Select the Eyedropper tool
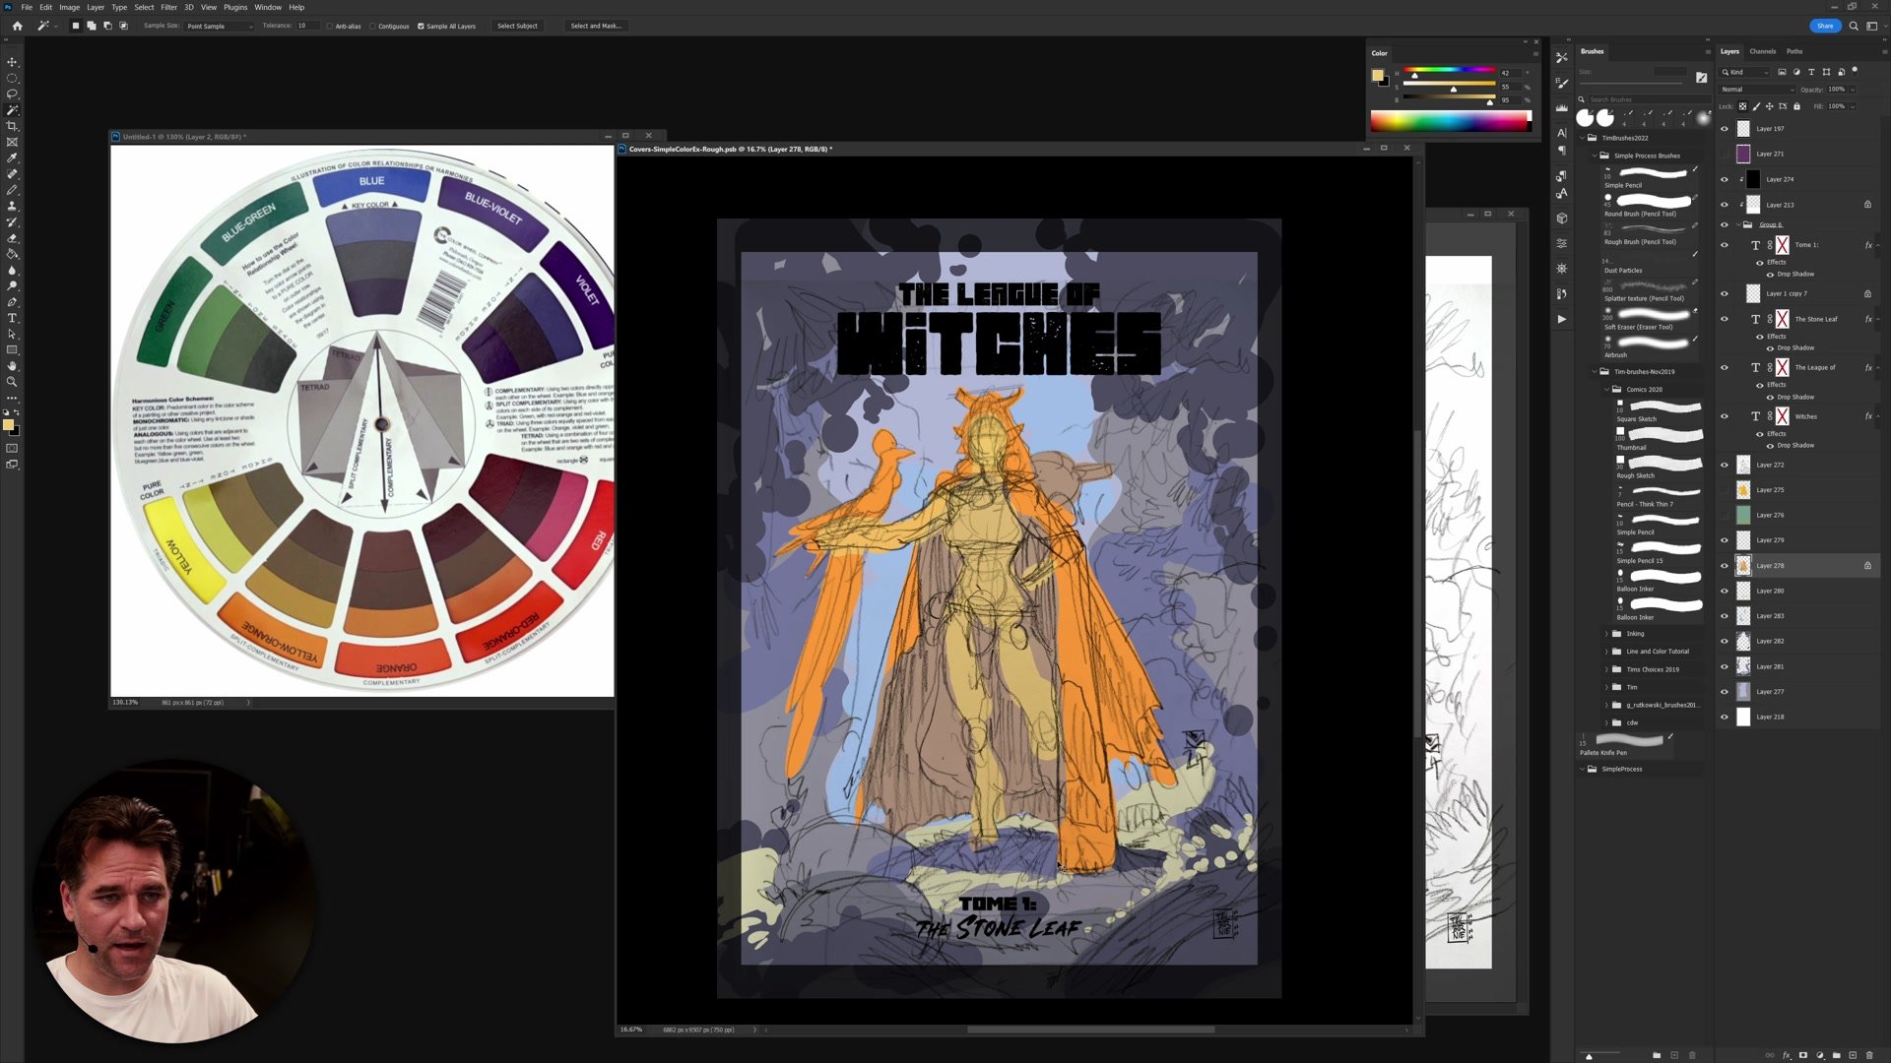Viewport: 1891px width, 1063px height. pos(12,157)
